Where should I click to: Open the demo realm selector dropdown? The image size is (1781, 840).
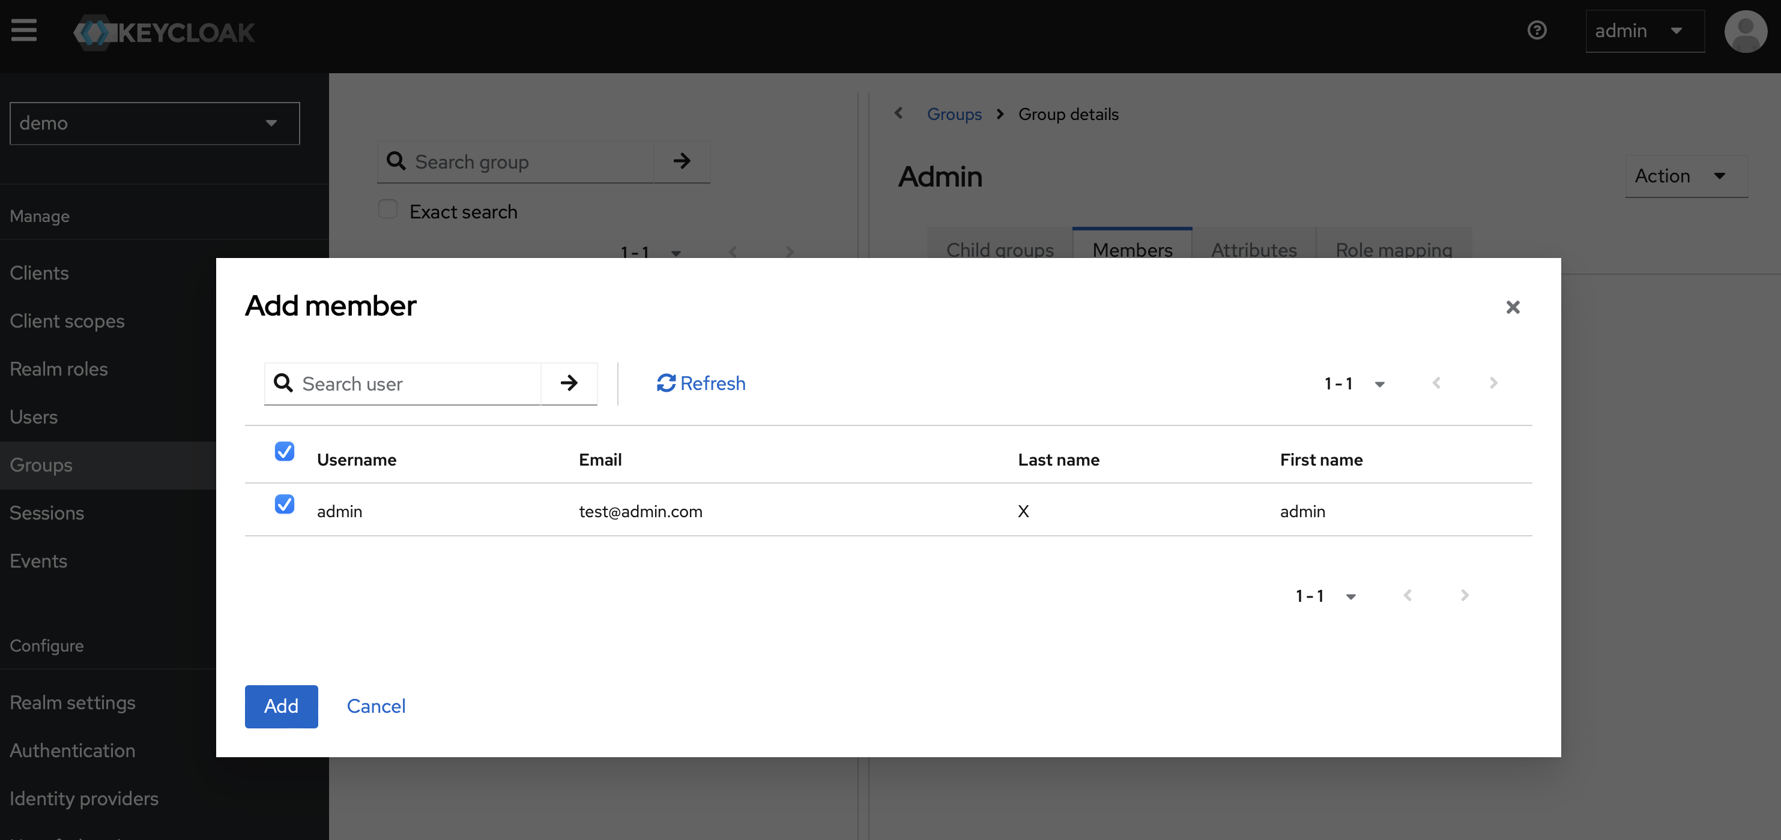click(x=155, y=124)
